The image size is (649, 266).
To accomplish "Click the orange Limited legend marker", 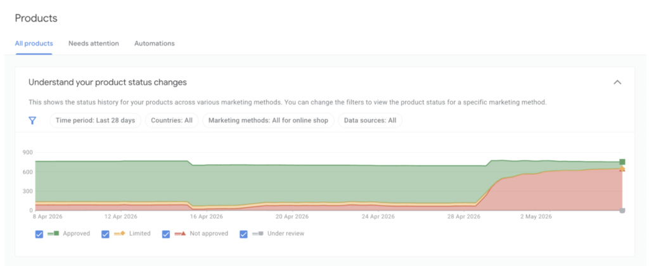I will coord(120,234).
